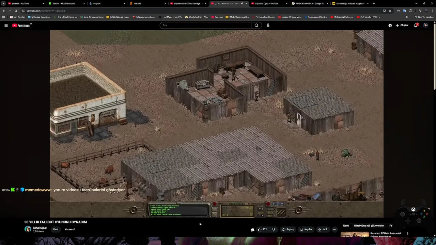Open a new browser tab with plus
This screenshot has height=245, width=436.
[374, 3]
